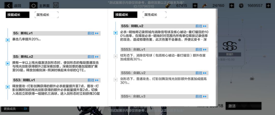Viewport: 275px width, 115px height.
Task: Click the back arrow icon labeled 返回
Action: (x=8, y=6)
